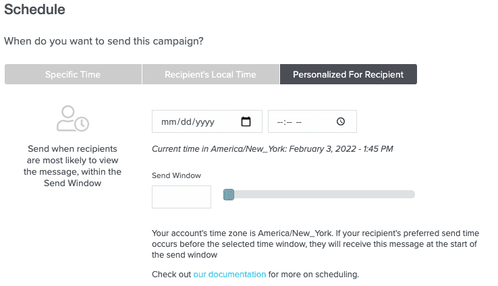Choose the Personalized For Recipient tab
498x286 pixels.
(x=348, y=75)
